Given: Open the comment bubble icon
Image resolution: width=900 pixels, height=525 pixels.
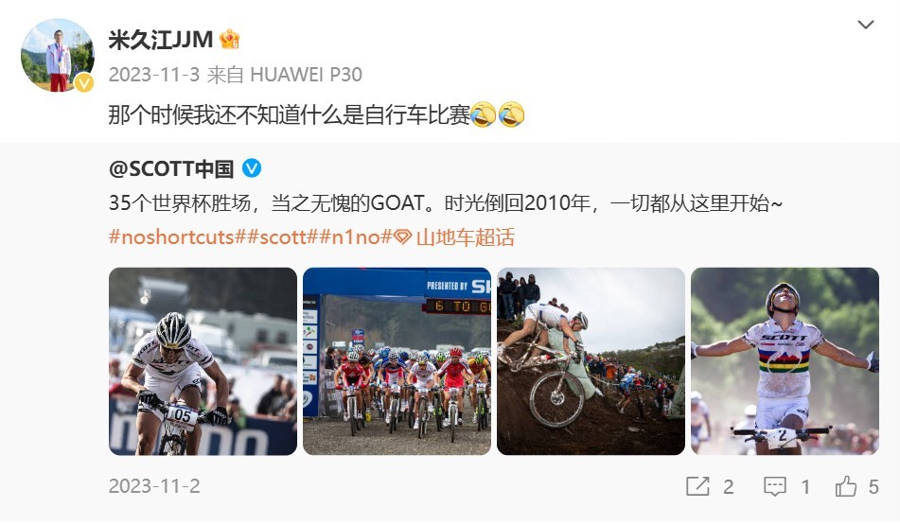Looking at the screenshot, I should pyautogui.click(x=774, y=486).
